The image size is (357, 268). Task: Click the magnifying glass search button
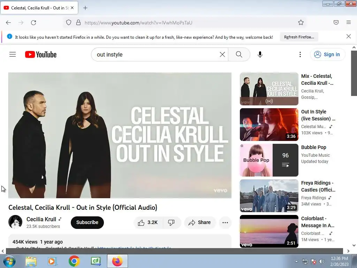click(239, 54)
